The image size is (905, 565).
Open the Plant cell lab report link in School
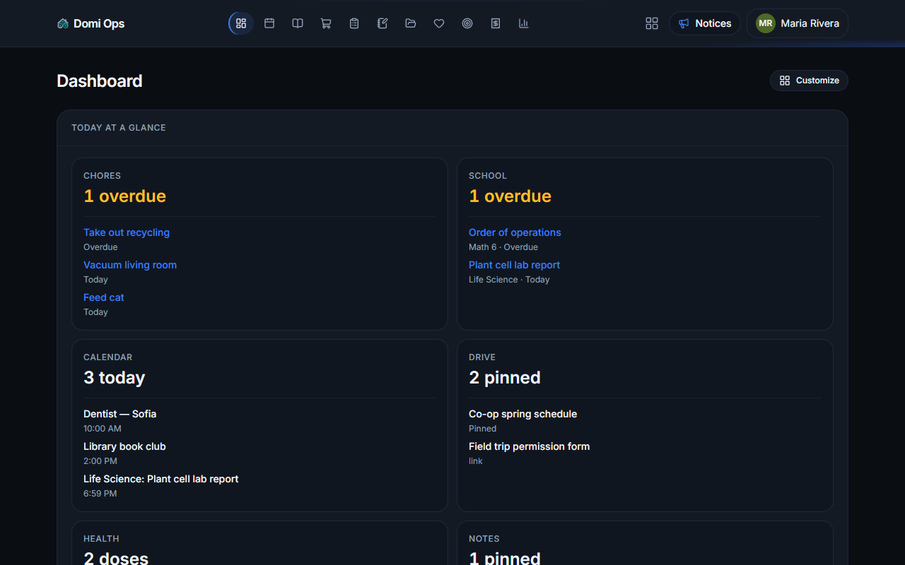[x=514, y=265]
